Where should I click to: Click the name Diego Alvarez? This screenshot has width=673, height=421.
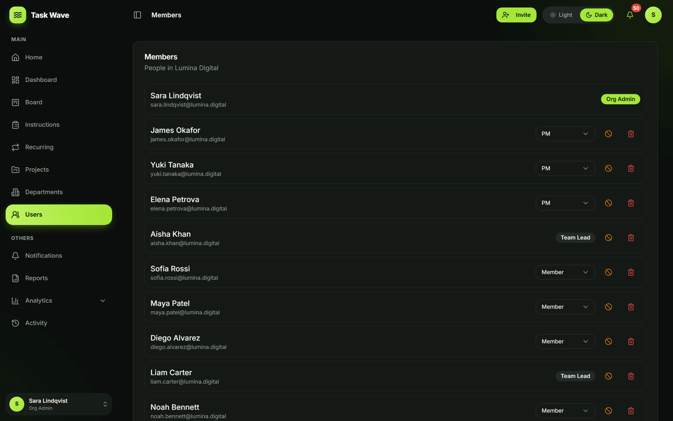[175, 338]
